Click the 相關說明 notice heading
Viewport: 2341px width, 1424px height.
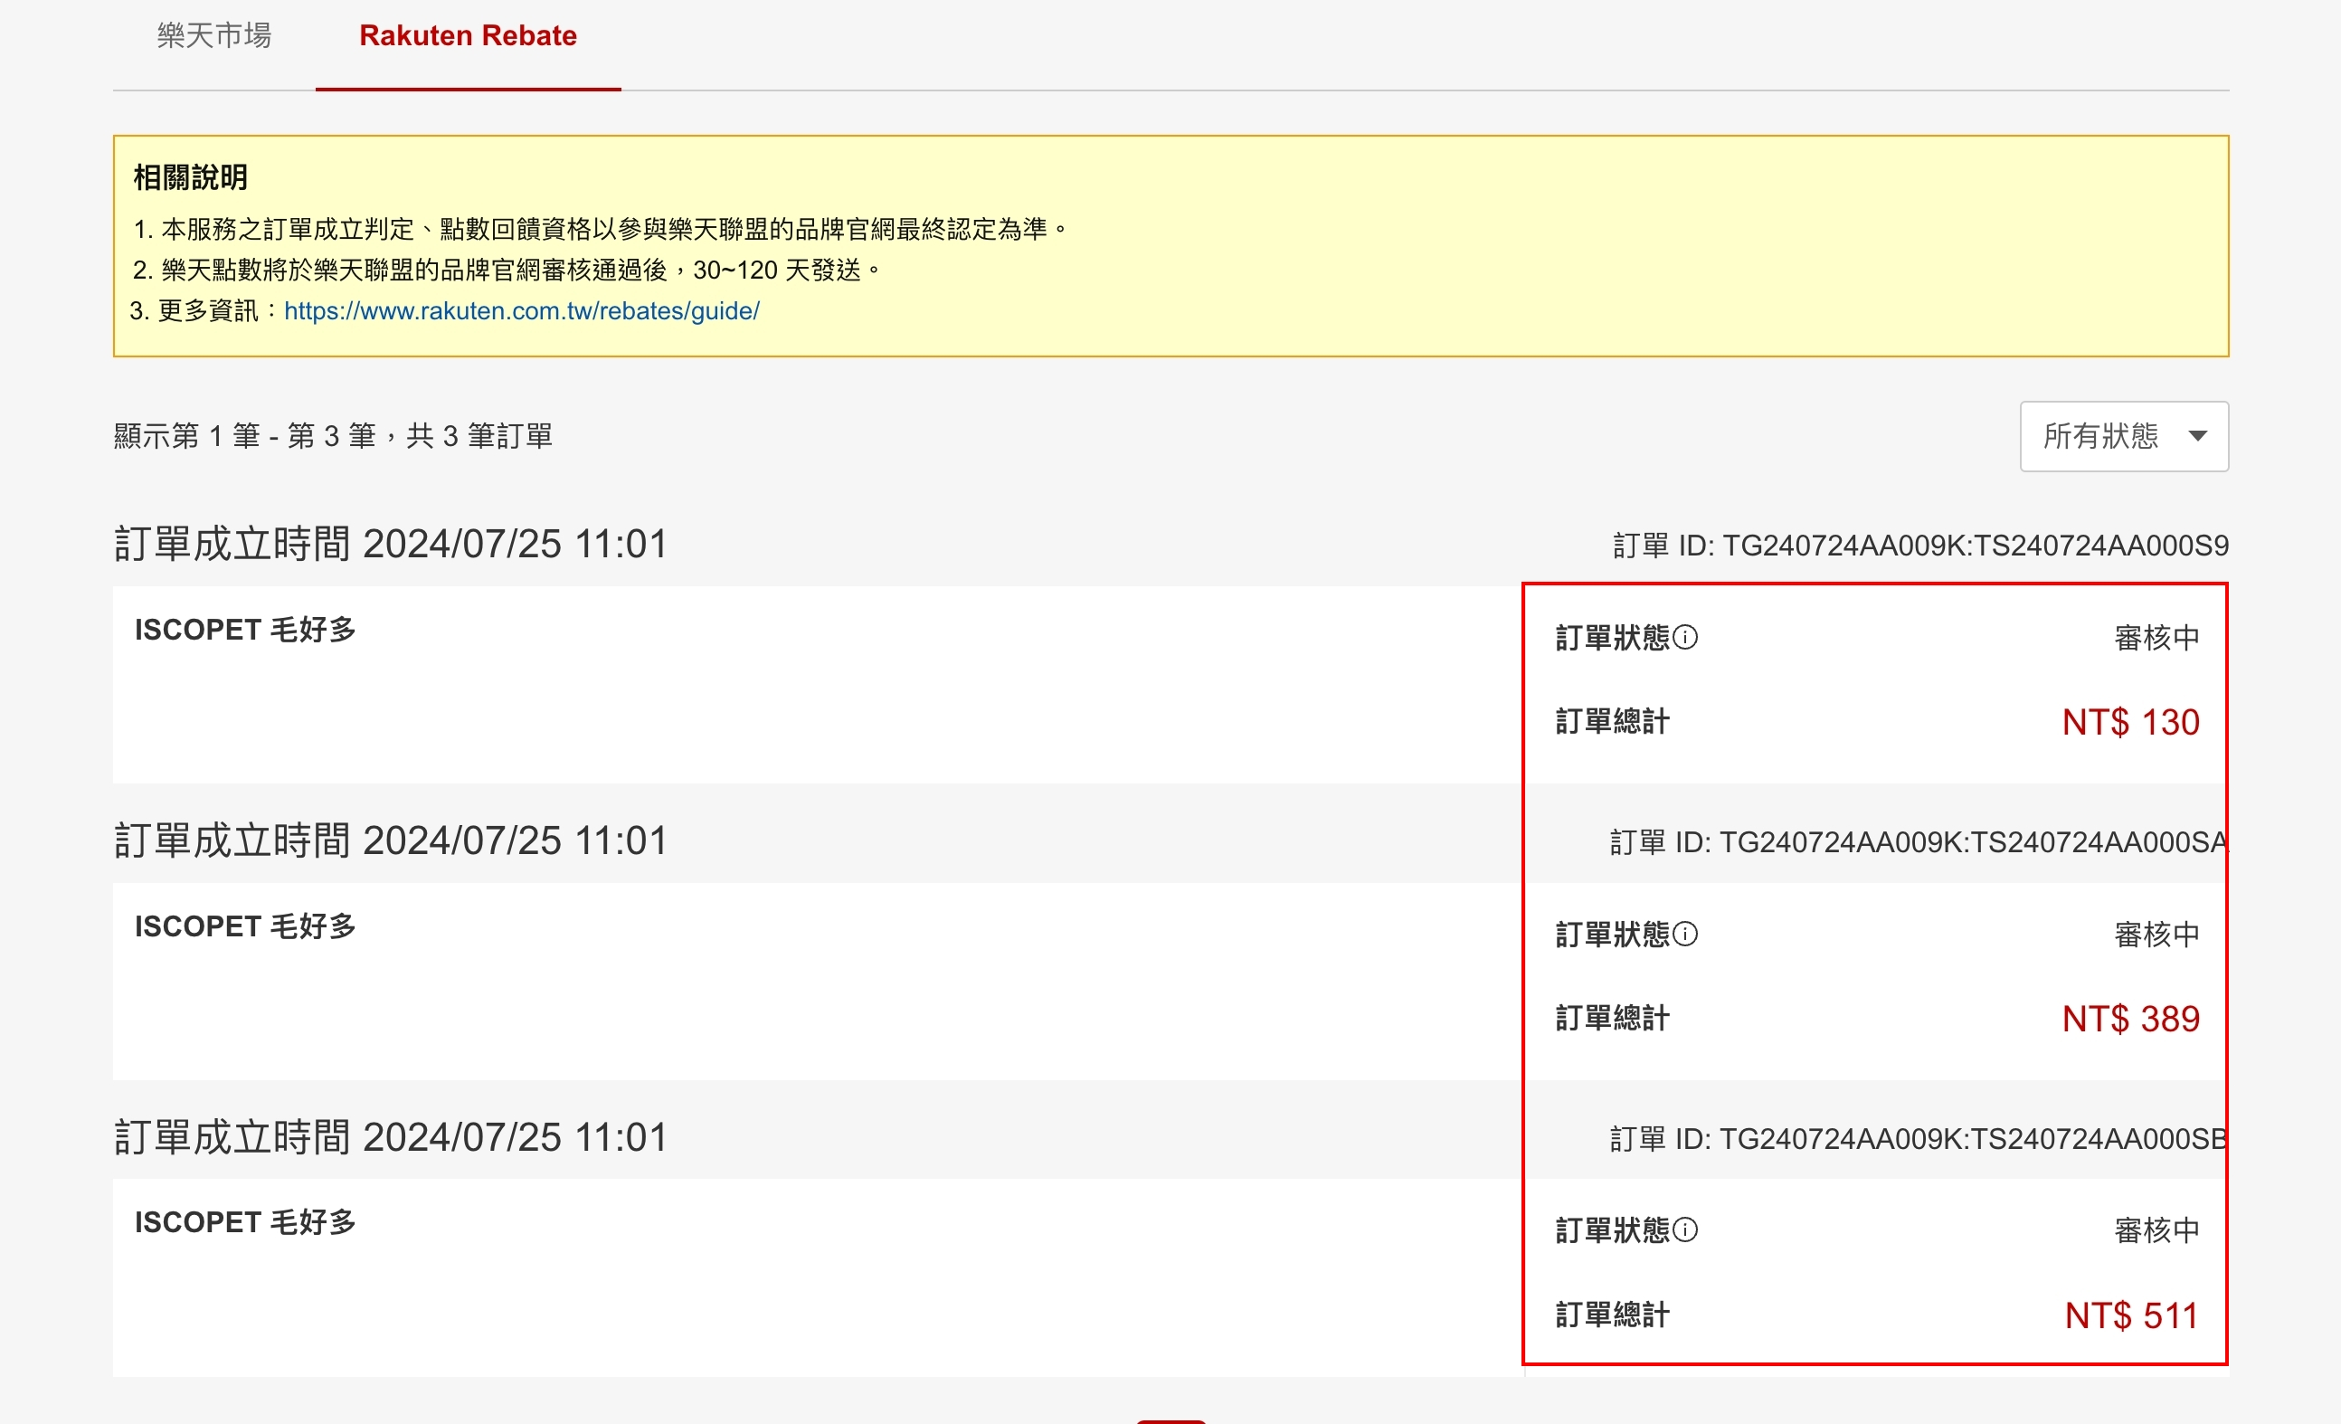click(x=190, y=177)
